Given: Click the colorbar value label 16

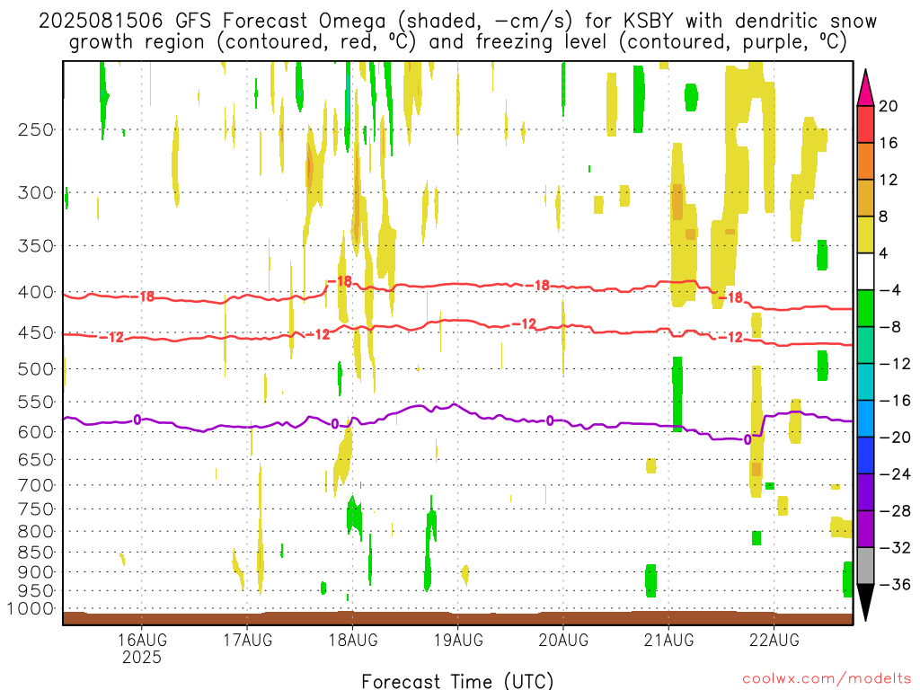Looking at the screenshot, I should point(889,143).
